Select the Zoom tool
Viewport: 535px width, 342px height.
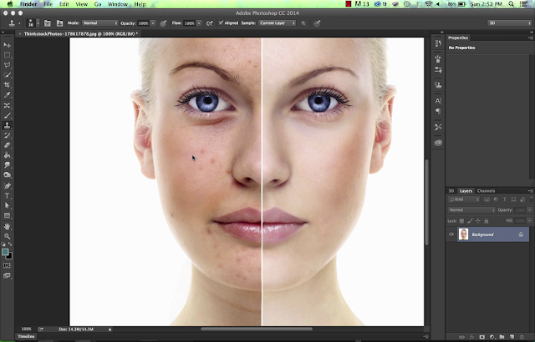pos(7,236)
